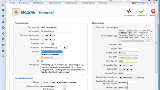Choose IE6 Only radio option
This screenshot has width=160, height=90.
[x=135, y=77]
